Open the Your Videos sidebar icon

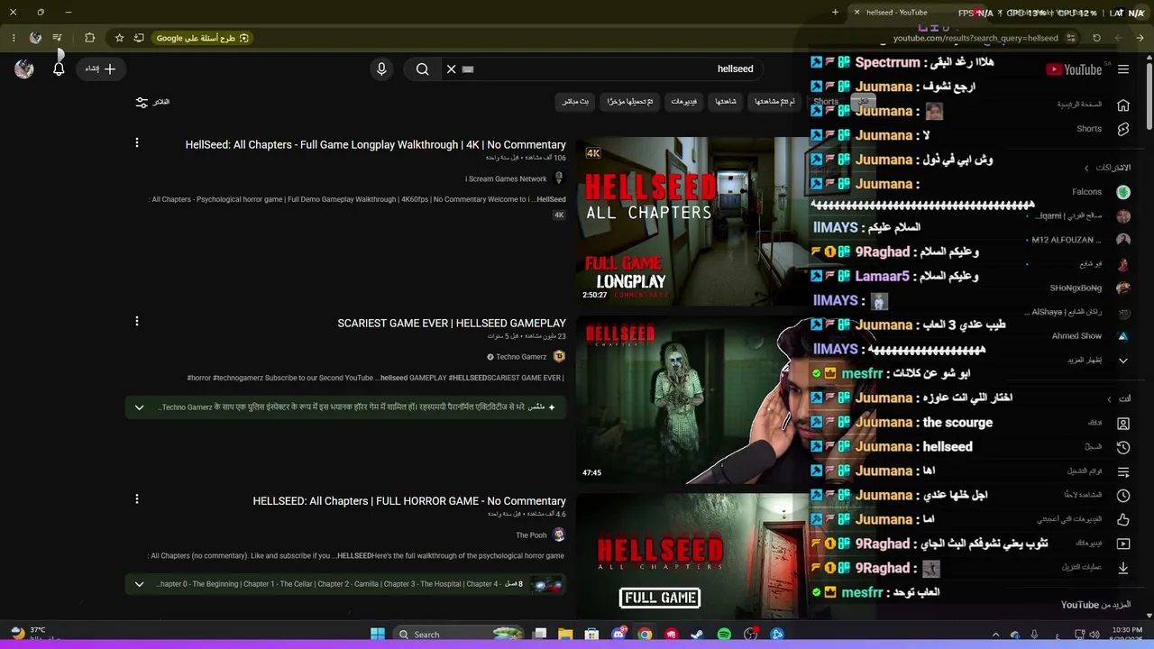coord(1123,544)
